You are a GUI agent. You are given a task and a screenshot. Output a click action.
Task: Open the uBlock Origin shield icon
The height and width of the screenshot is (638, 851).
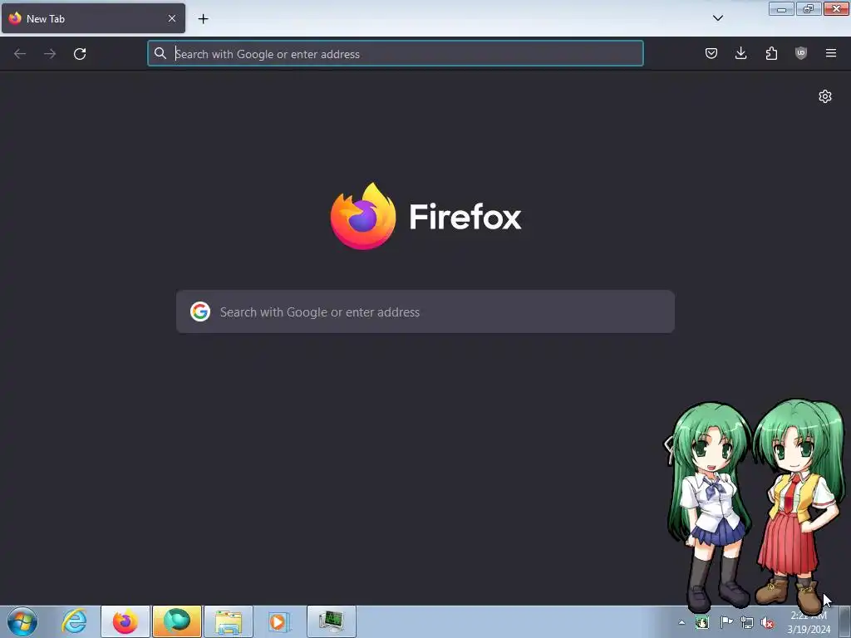pyautogui.click(x=801, y=53)
